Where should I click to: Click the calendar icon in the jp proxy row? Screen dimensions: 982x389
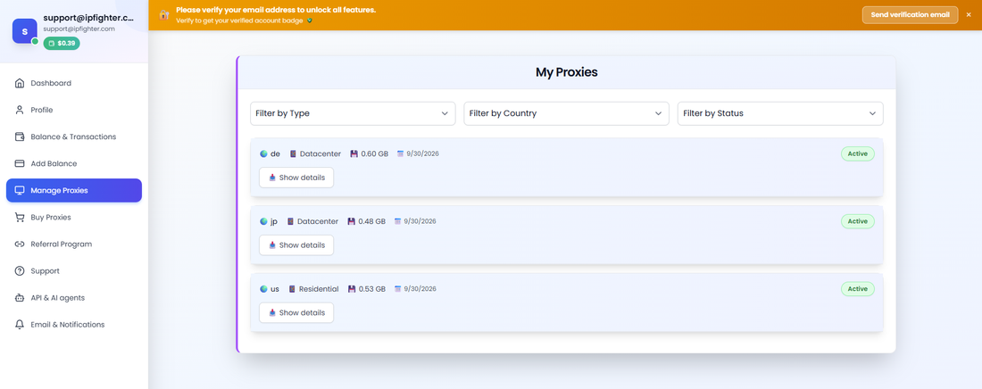point(397,221)
